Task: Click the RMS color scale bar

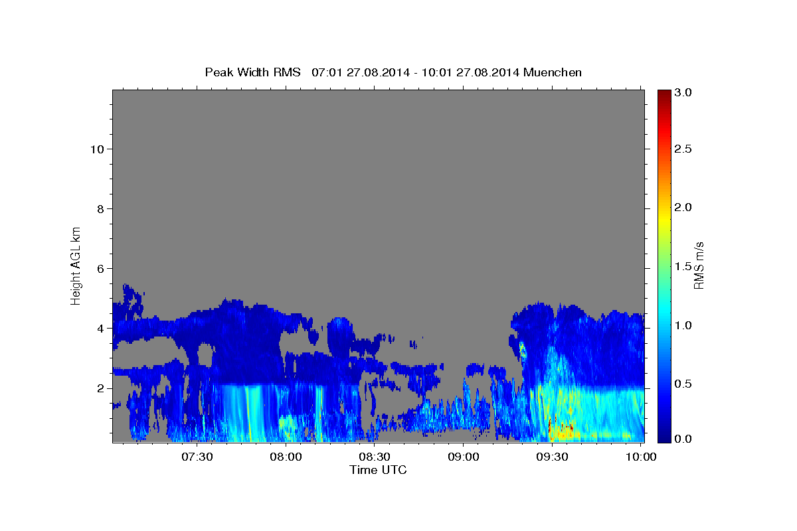Action: coord(664,265)
